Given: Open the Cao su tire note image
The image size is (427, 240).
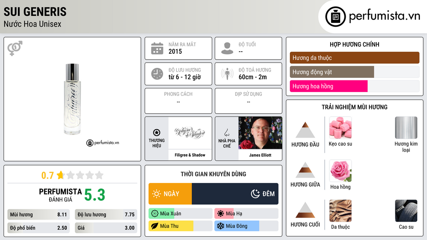Looking at the screenshot, I should coord(406,210).
